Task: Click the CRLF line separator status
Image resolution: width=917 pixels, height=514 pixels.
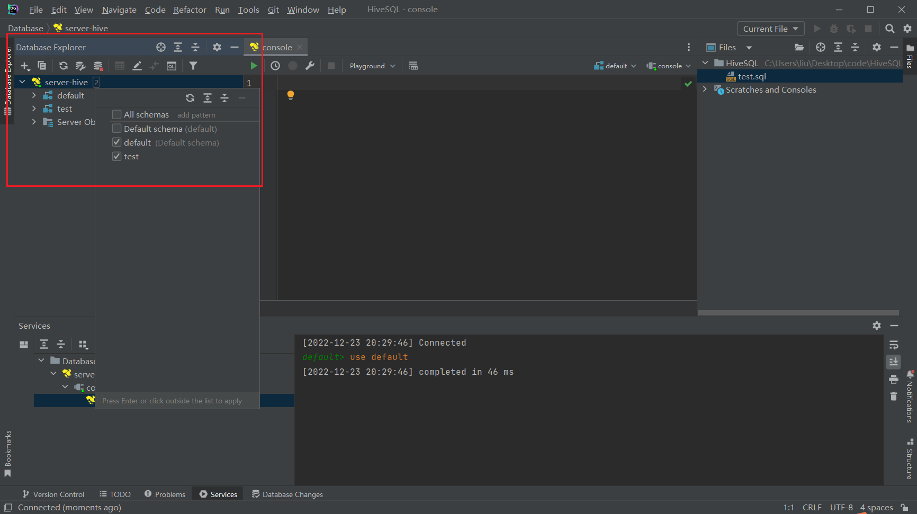Action: (812, 507)
